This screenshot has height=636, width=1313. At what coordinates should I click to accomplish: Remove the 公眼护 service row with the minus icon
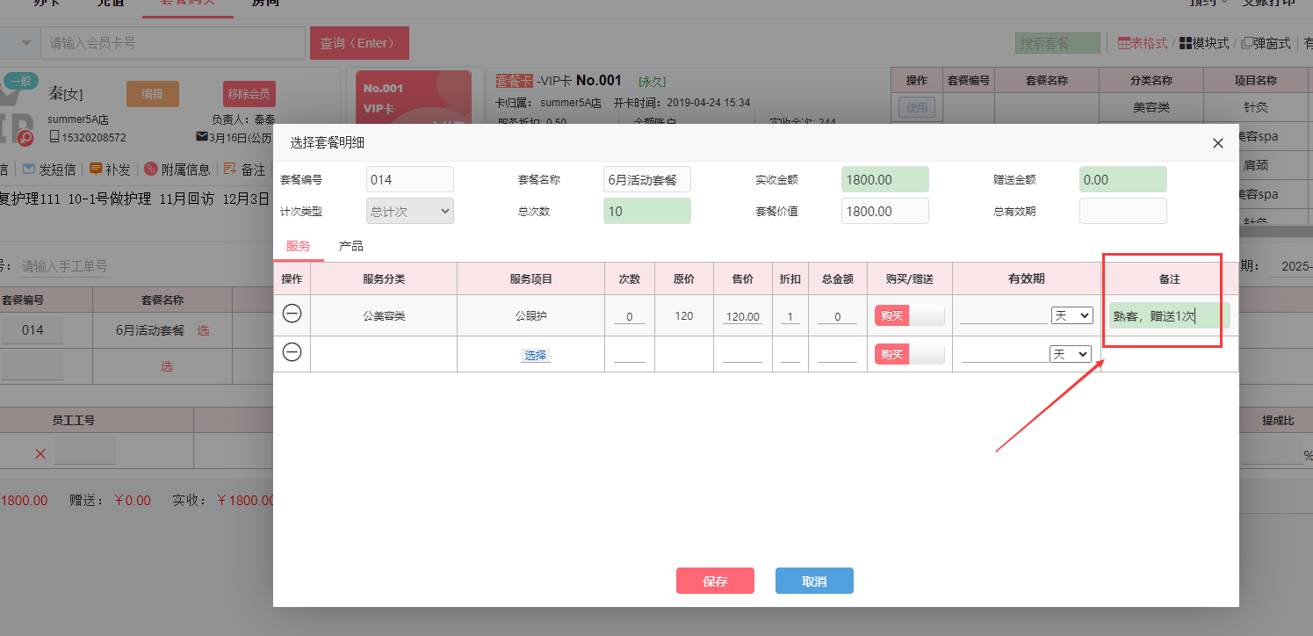point(292,314)
